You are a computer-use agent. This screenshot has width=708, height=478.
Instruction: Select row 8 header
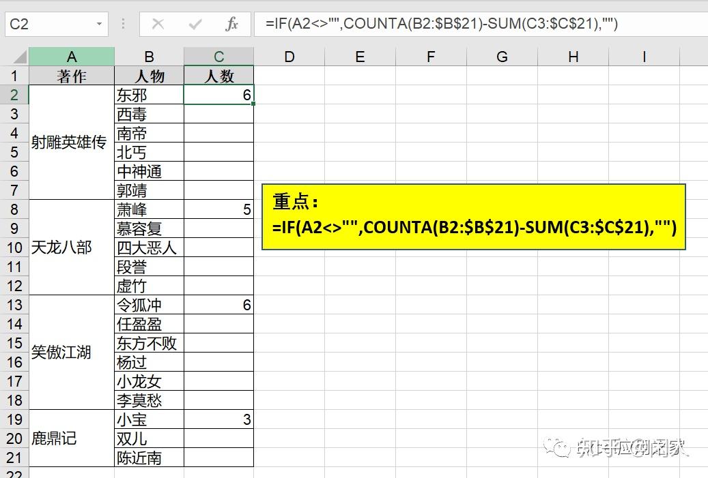coord(14,209)
